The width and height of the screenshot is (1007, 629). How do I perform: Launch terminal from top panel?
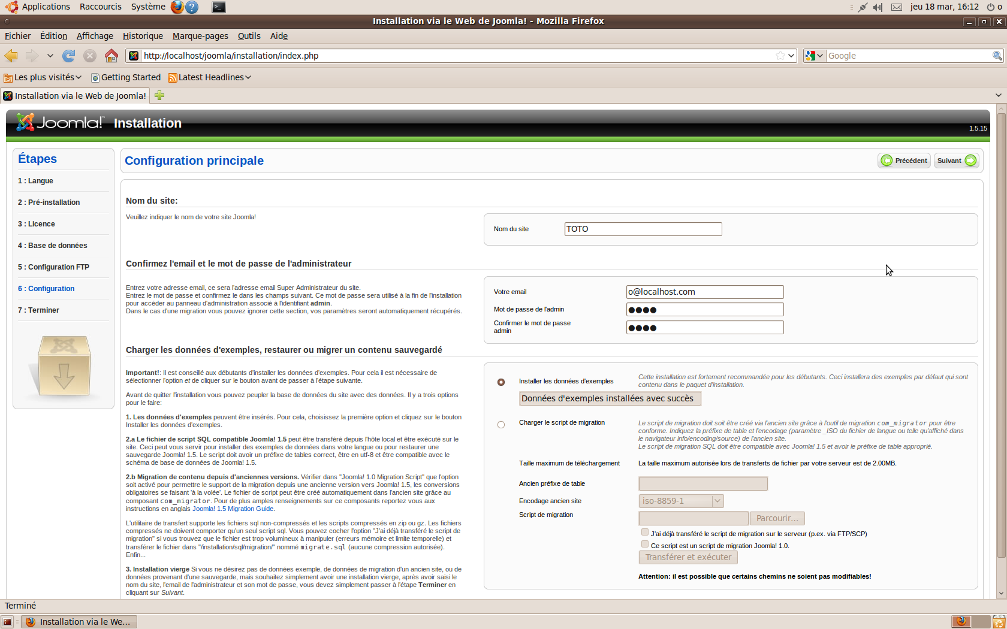[x=219, y=7]
